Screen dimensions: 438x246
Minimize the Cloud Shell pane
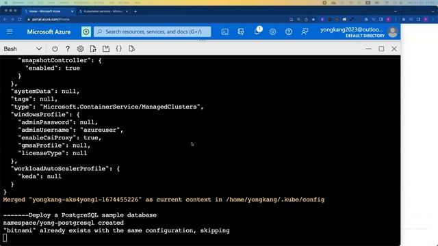(368, 49)
